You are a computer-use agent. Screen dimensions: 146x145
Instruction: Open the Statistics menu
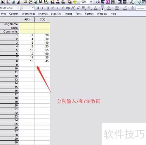[56, 14]
